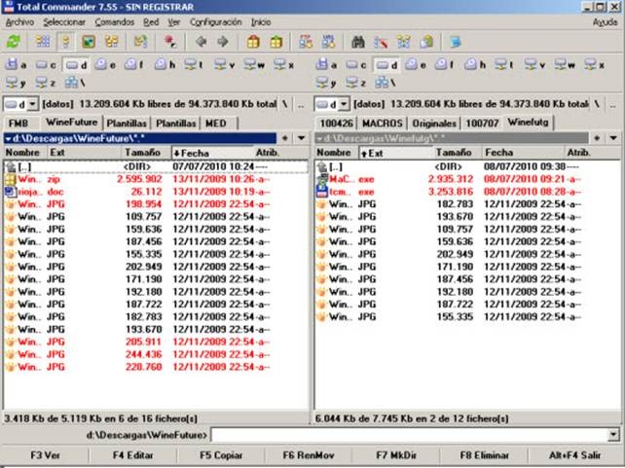This screenshot has width=625, height=468.
Task: Toggle thumbnail view icon in toolbar
Action: click(89, 42)
